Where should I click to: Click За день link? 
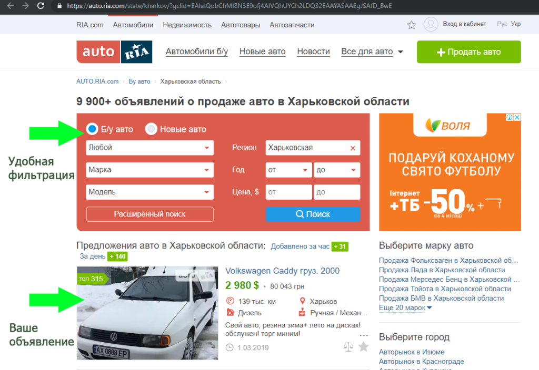point(93,256)
